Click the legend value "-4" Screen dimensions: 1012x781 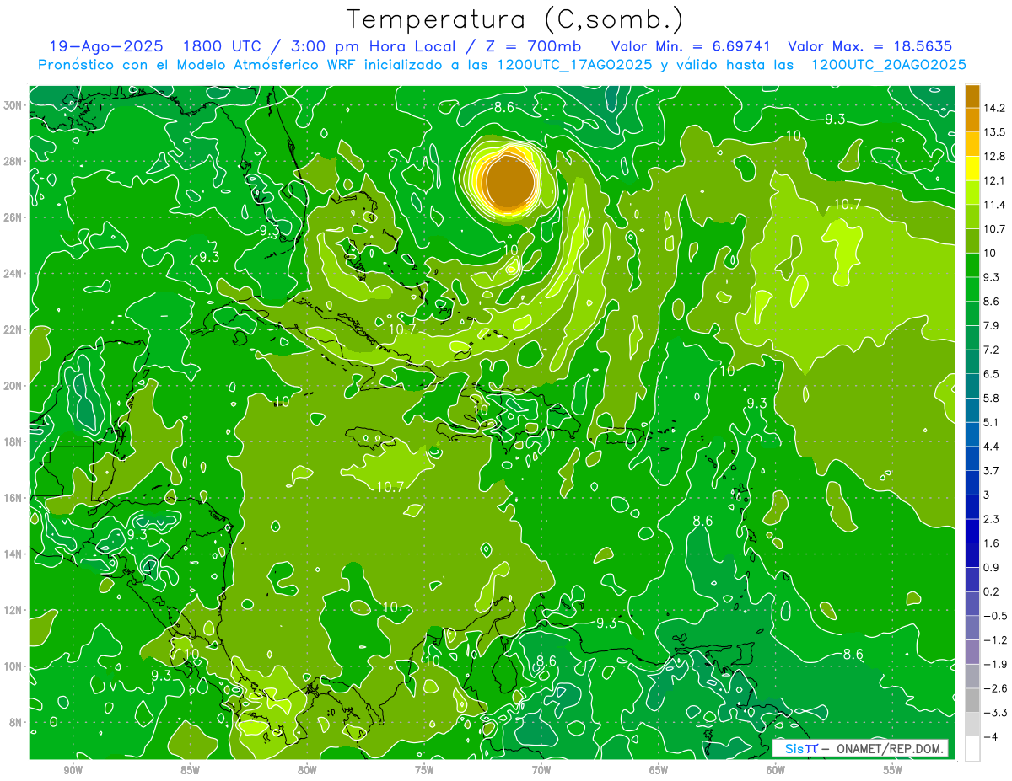(990, 736)
